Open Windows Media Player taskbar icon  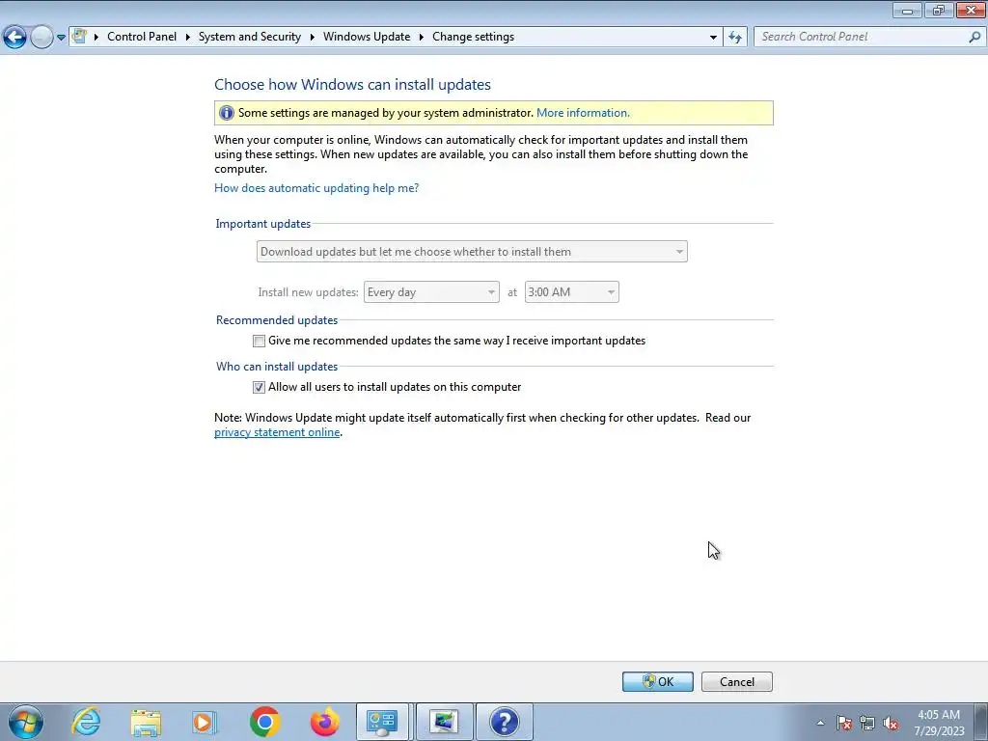tap(205, 722)
